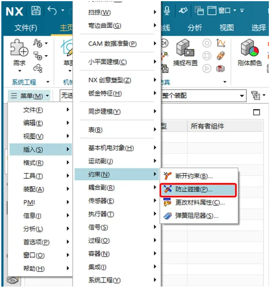
Task: Click the 弹簧阻尼器 spring damper icon
Action: [x=168, y=216]
